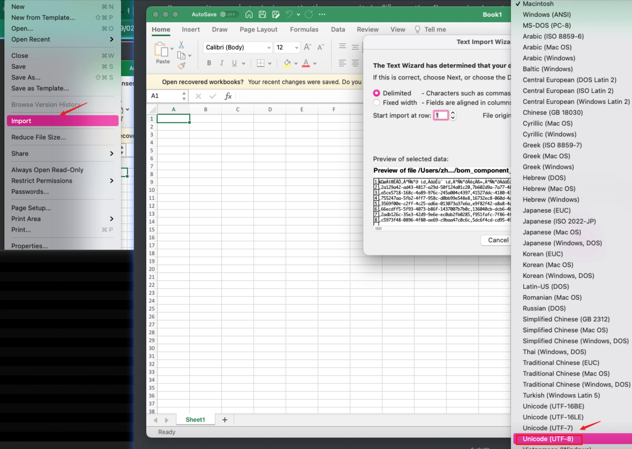Select the Delimited radio button
632x449 pixels.
(377, 93)
